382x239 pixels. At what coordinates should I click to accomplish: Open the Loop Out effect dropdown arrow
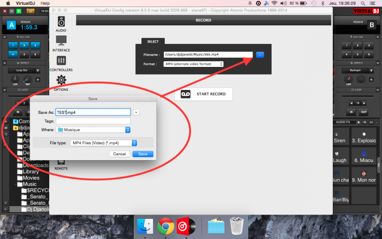38,70
